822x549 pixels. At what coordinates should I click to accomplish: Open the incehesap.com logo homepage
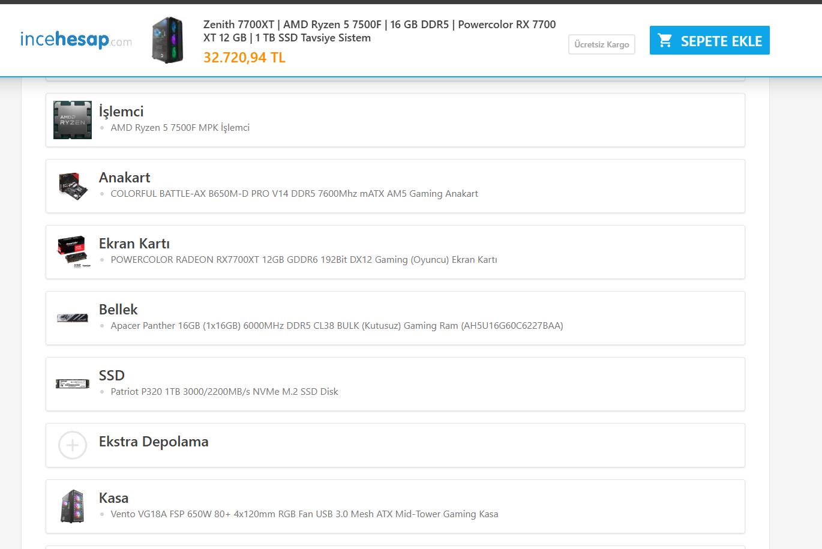point(76,40)
